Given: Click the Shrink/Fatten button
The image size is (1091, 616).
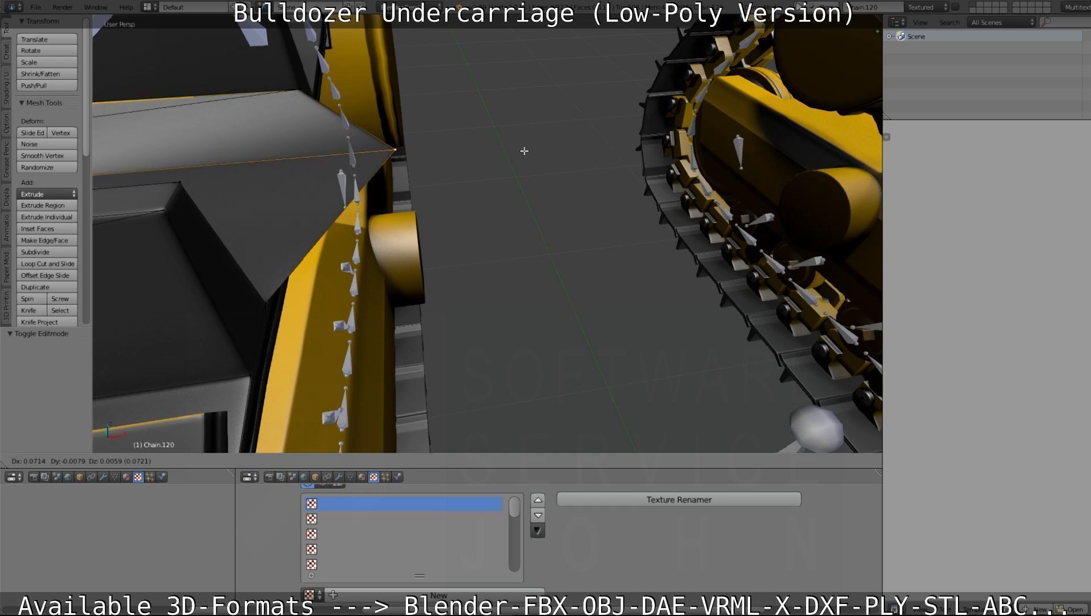Looking at the screenshot, I should [47, 74].
